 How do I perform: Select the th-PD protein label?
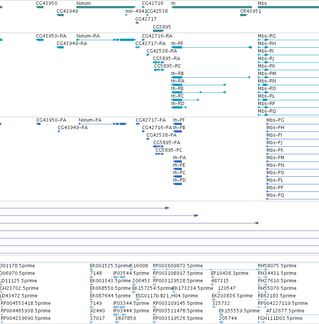[x=179, y=180]
